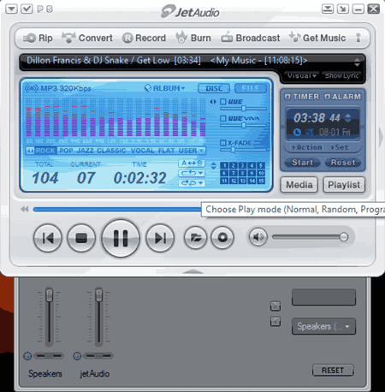Expand the Action timer menu
The image size is (385, 392).
pyautogui.click(x=307, y=147)
